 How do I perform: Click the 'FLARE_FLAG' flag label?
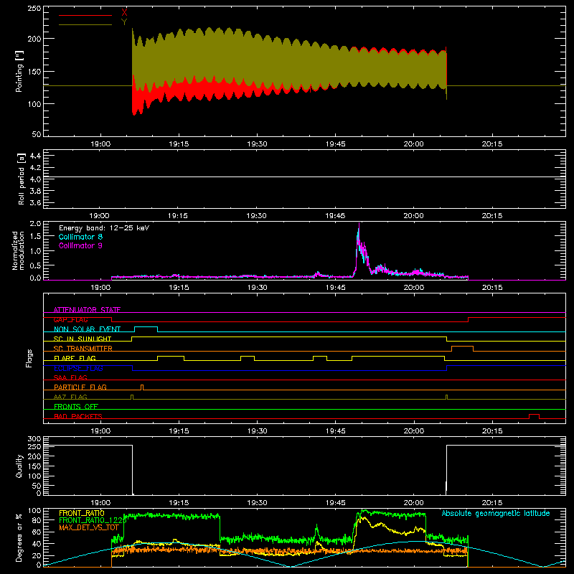click(75, 358)
